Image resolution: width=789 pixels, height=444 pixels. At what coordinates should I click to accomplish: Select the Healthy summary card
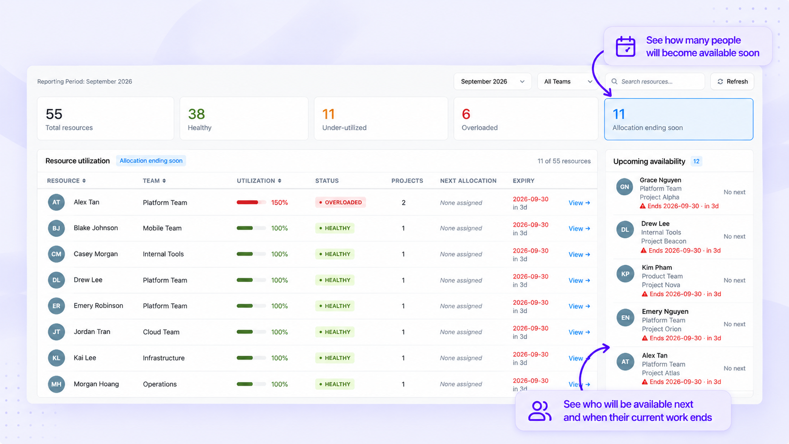[244, 118]
